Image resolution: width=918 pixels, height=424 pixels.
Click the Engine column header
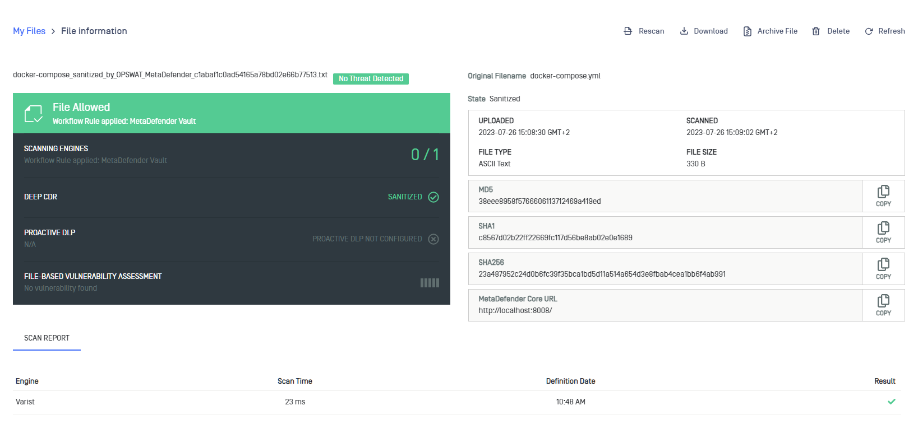(27, 381)
